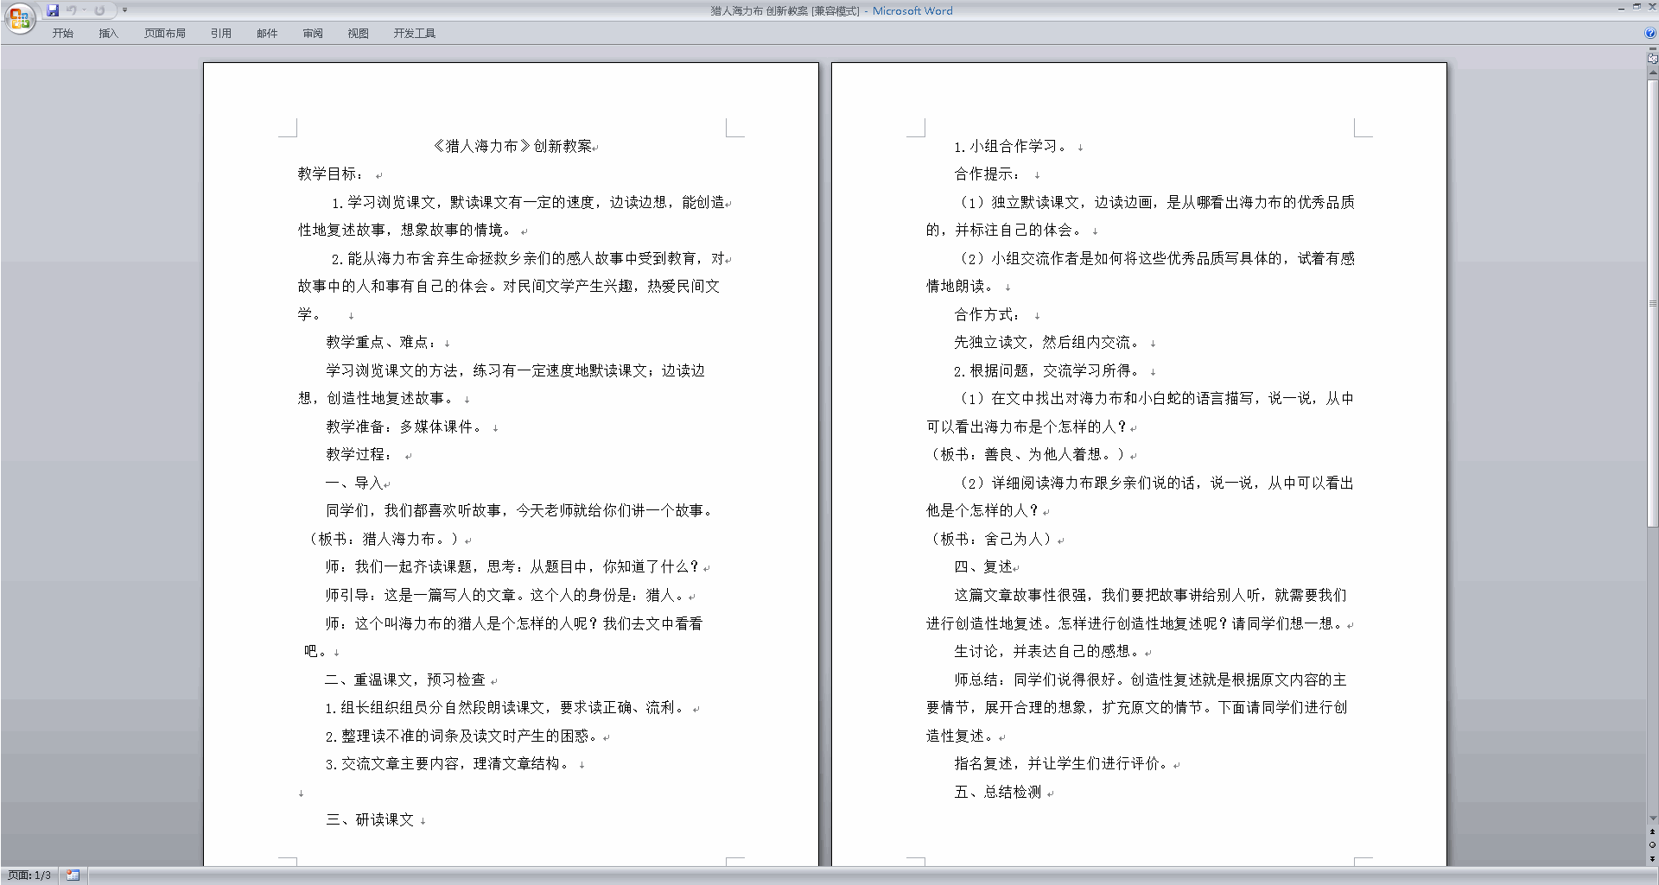Screen dimensions: 1659x885
Task: Click the heading 三、研读课文
Action: 370,819
